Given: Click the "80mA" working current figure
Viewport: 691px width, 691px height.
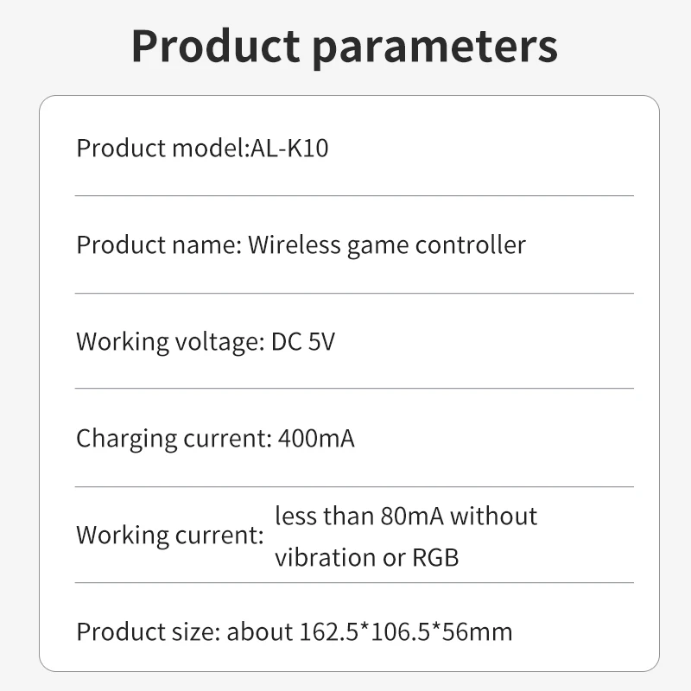Looking at the screenshot, I should [x=410, y=516].
